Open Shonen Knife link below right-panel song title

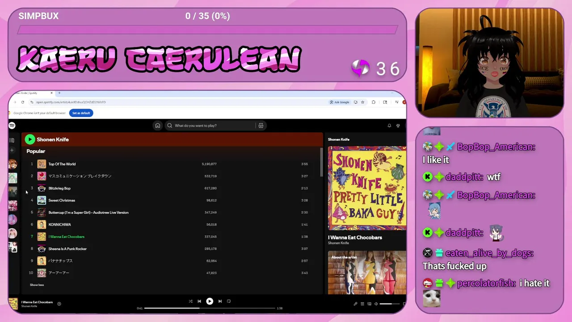pyautogui.click(x=338, y=243)
